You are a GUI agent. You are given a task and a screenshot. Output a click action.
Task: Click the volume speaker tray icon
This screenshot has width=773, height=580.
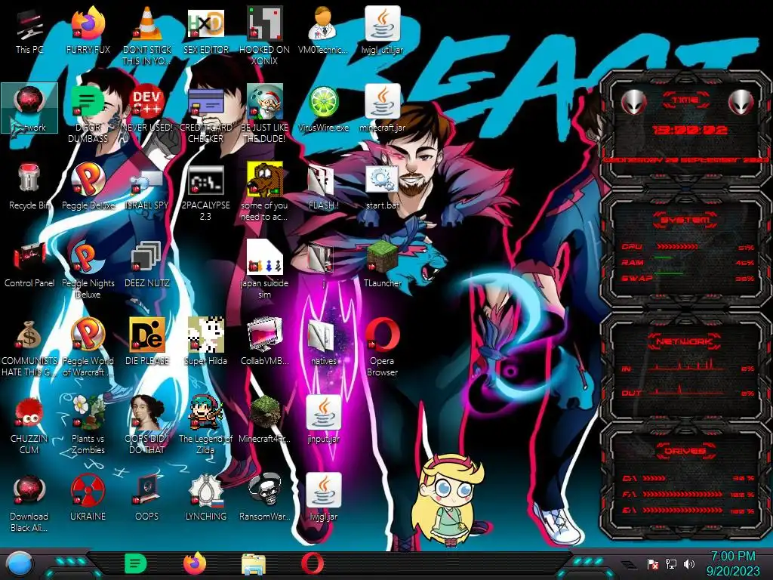pyautogui.click(x=689, y=564)
